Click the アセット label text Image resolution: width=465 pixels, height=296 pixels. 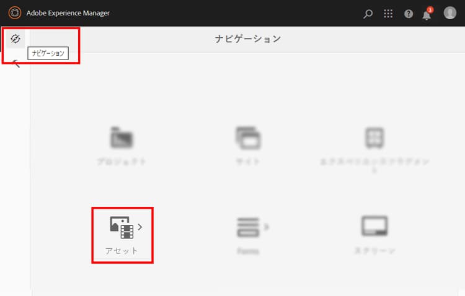pos(122,251)
